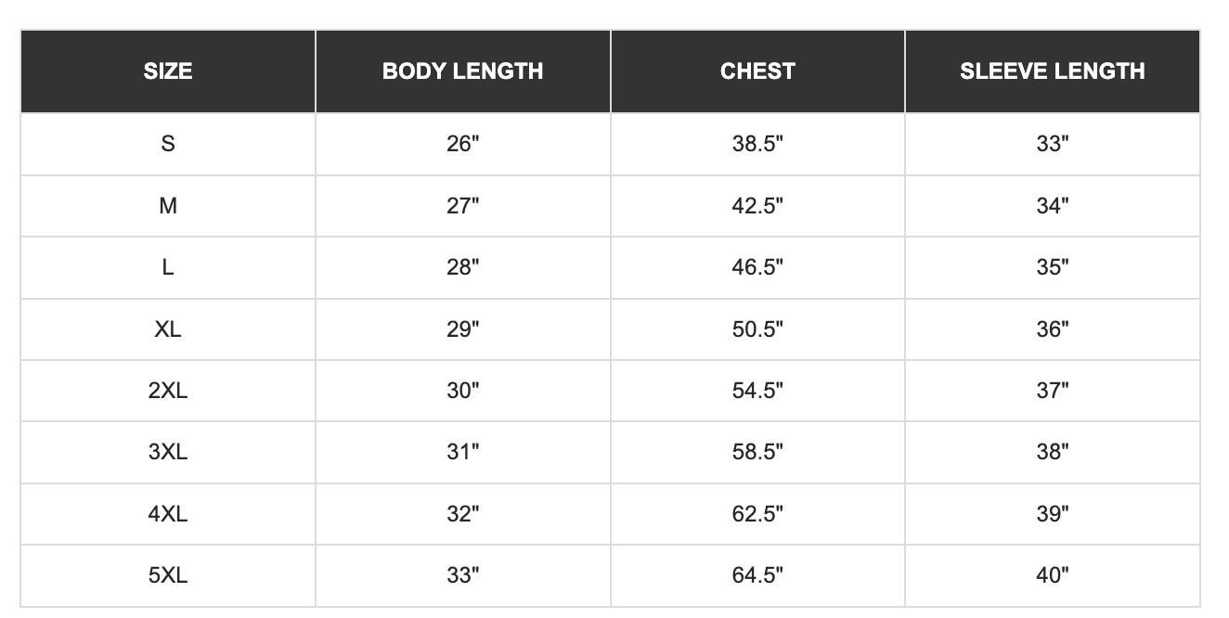Image resolution: width=1229 pixels, height=618 pixels.
Task: Click the 26" body length value
Action: click(462, 144)
